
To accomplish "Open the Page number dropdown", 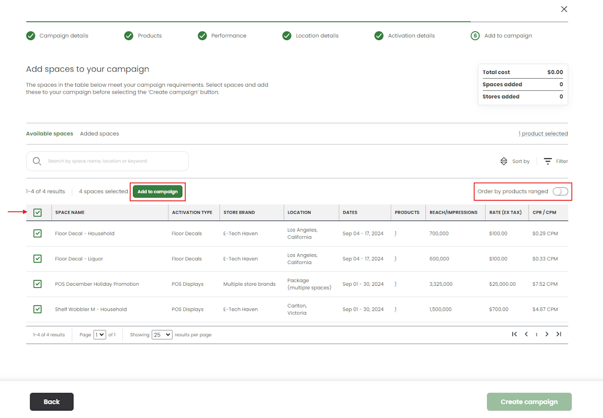I will (99, 335).
